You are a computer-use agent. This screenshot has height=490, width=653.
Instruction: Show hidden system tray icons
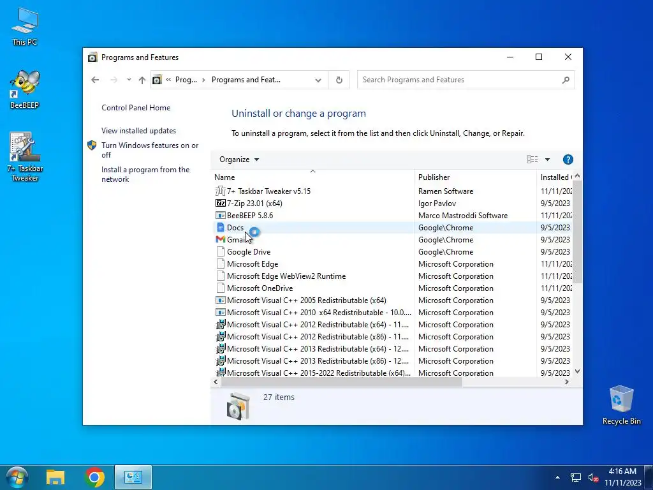[x=557, y=477]
